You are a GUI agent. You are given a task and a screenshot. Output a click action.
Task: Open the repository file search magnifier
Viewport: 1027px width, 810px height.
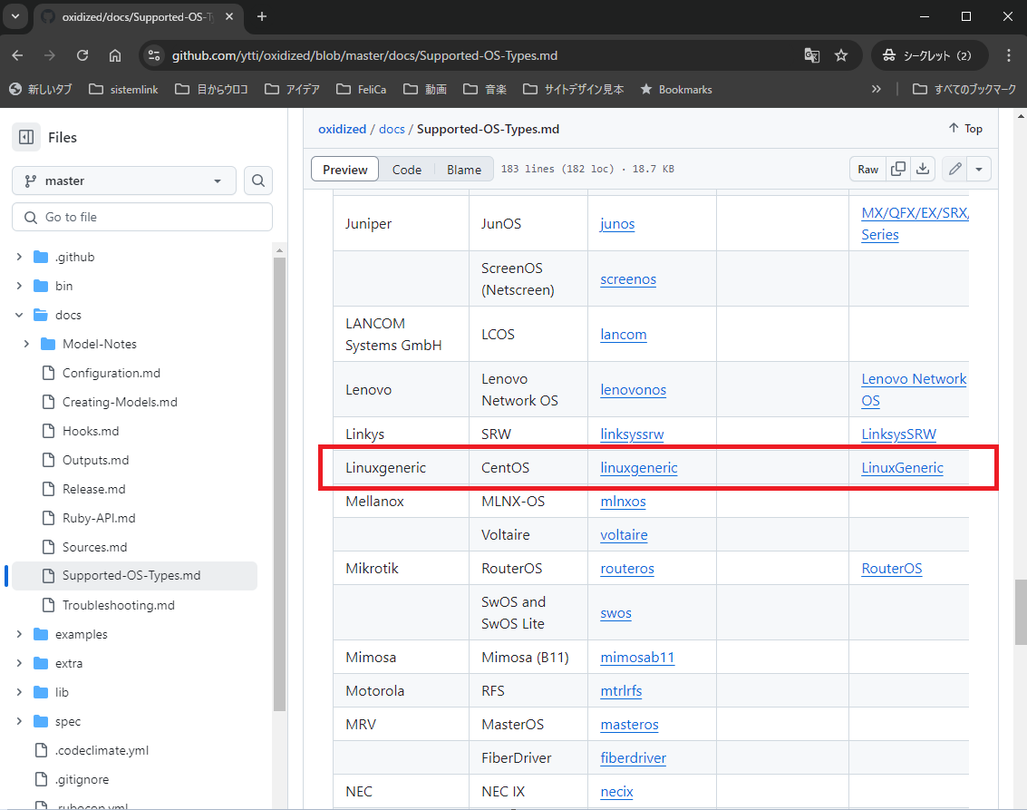coord(258,181)
